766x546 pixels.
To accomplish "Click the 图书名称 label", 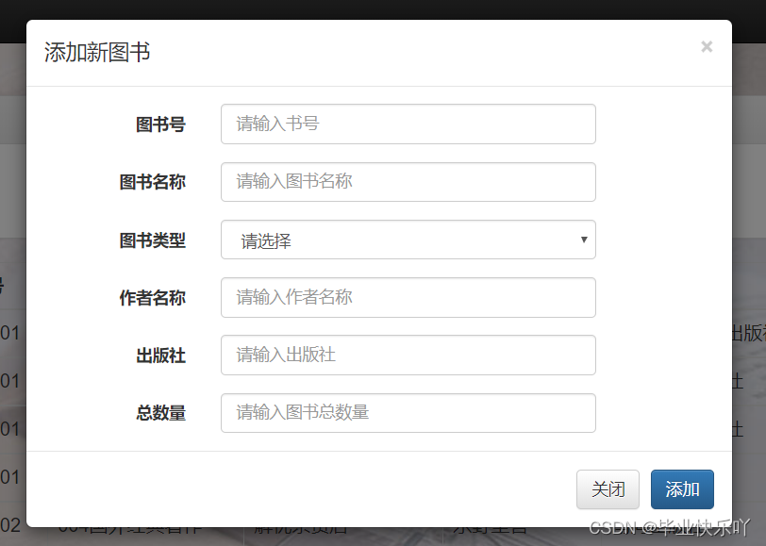I will 153,182.
